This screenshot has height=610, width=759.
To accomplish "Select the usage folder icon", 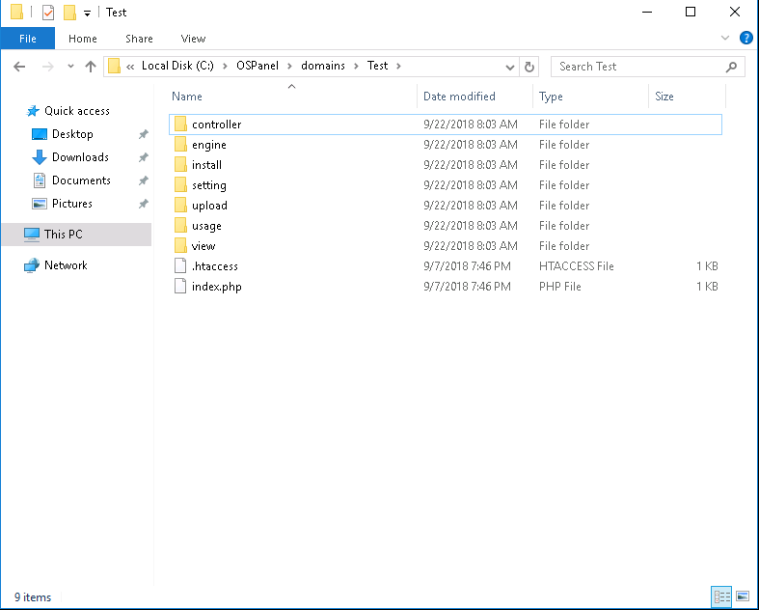I will [180, 226].
